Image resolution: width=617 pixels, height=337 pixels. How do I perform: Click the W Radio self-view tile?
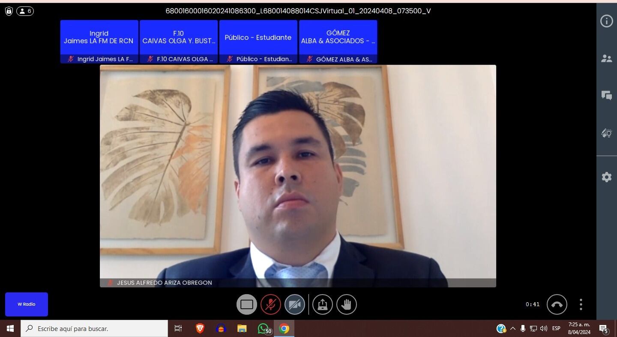(27, 304)
